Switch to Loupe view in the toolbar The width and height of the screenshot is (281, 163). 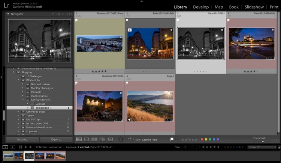(x=87, y=139)
